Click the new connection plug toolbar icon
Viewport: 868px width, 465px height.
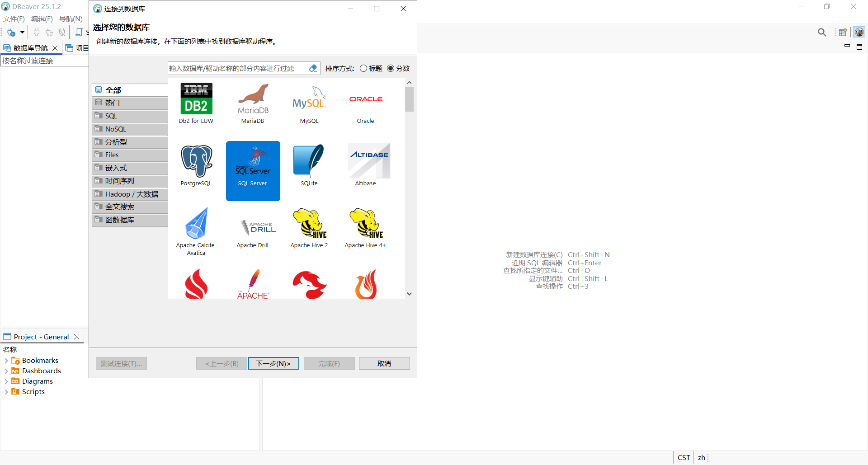[11, 32]
